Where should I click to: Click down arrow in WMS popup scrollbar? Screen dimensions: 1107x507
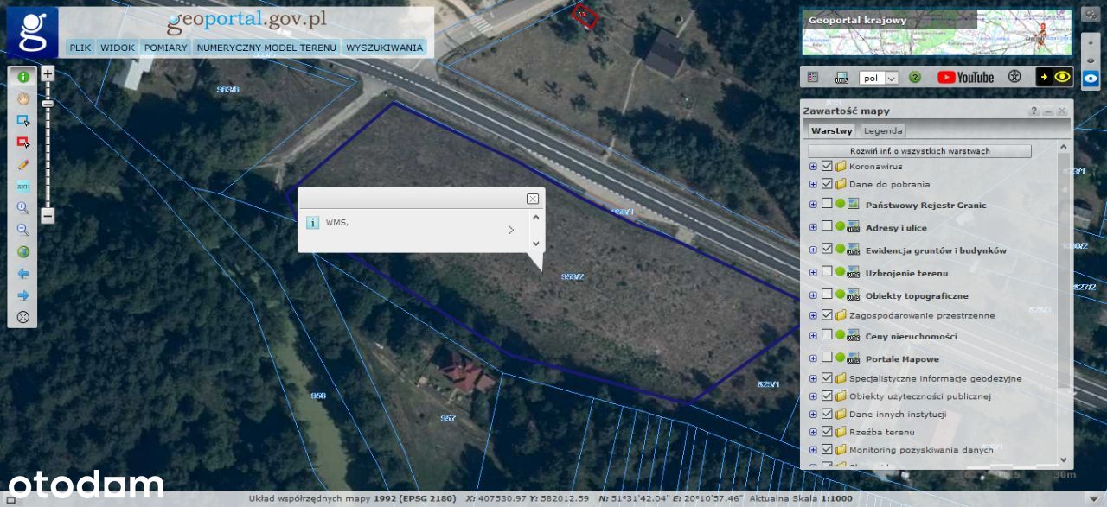click(535, 244)
